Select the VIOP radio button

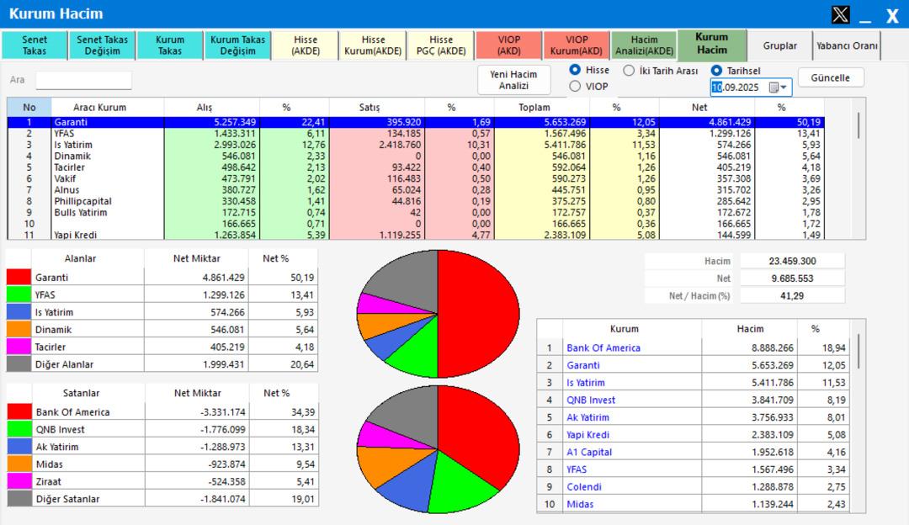coord(575,87)
